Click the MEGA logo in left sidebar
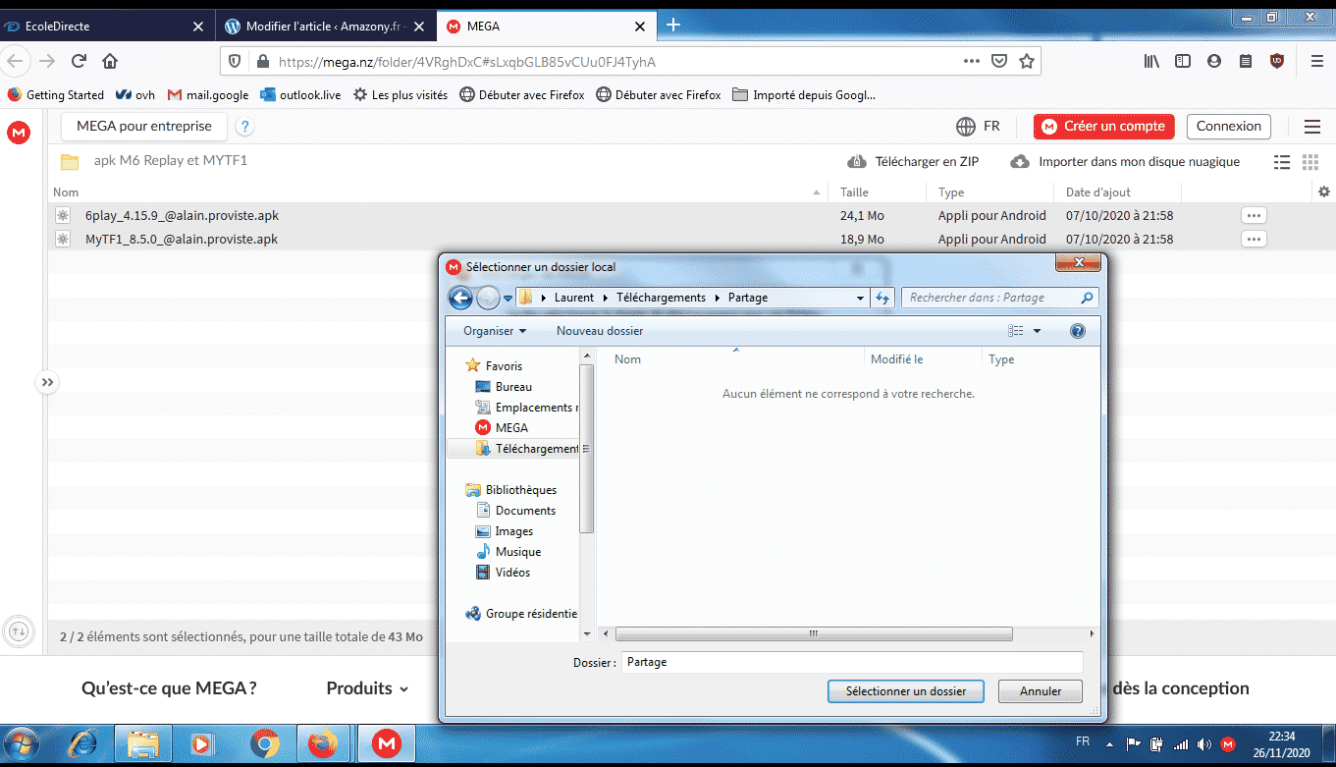The image size is (1336, 767). click(x=18, y=133)
